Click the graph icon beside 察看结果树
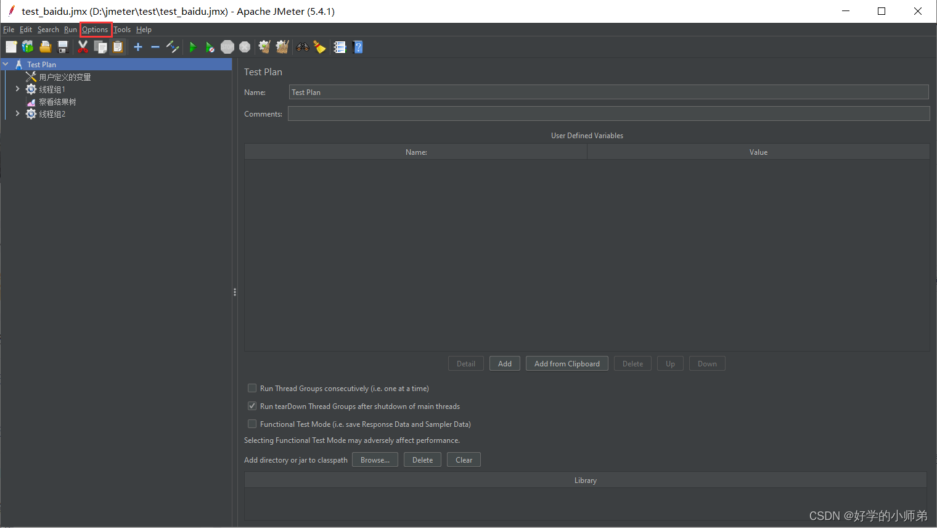The width and height of the screenshot is (937, 528). [x=31, y=102]
